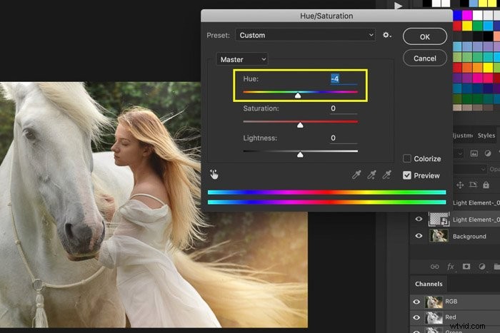Select the plain eyedropper in Hue/Saturation dialog
Screen dimensions: 500x333
click(x=356, y=175)
